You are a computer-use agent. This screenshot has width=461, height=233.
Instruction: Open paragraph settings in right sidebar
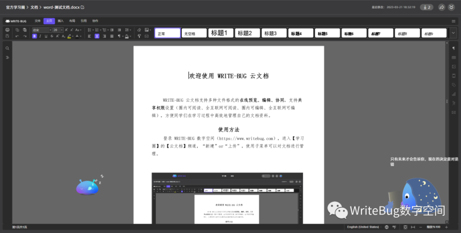(x=454, y=48)
